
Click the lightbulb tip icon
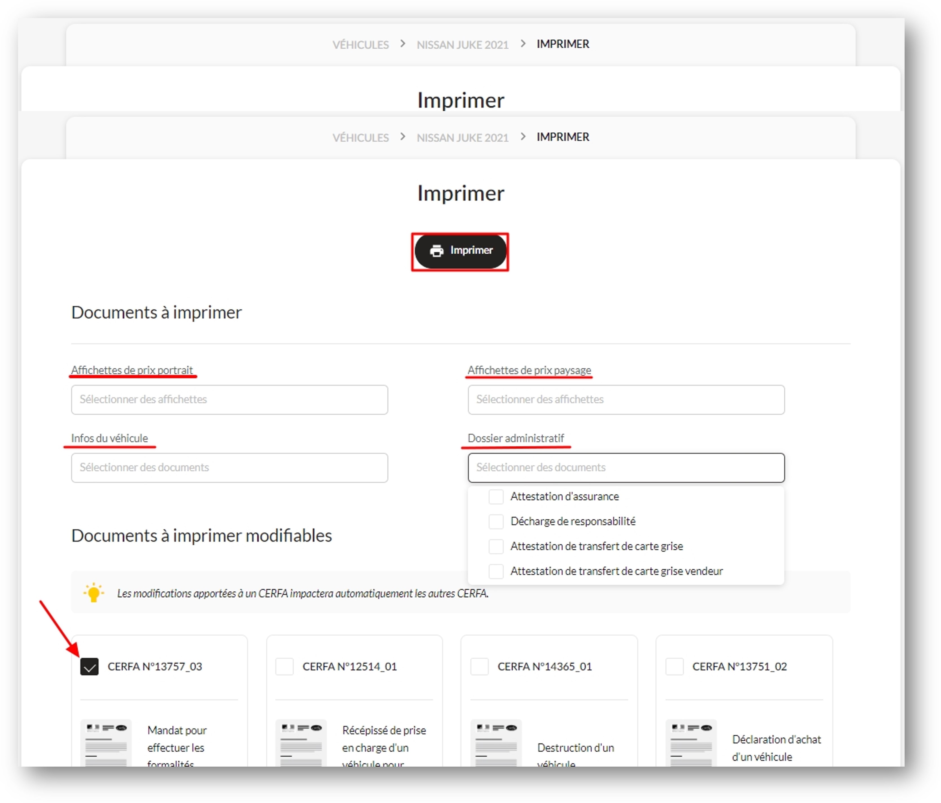pyautogui.click(x=94, y=592)
